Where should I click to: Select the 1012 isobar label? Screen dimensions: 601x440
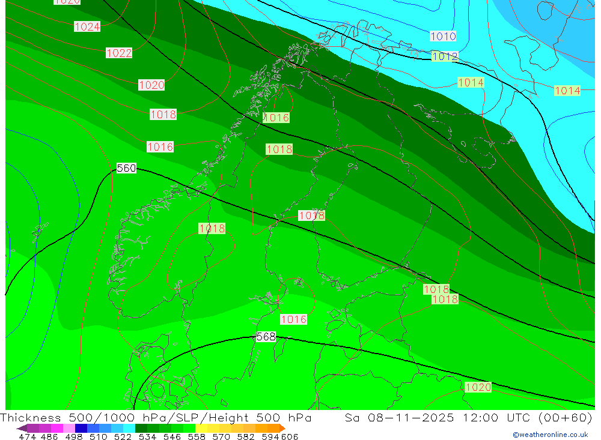[445, 56]
